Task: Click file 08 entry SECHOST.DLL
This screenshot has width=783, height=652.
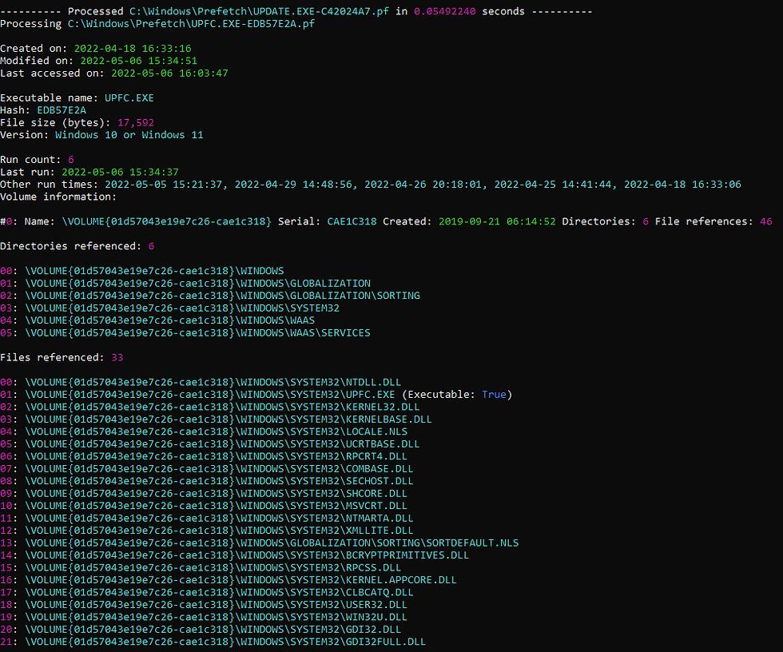Action: coord(207,481)
